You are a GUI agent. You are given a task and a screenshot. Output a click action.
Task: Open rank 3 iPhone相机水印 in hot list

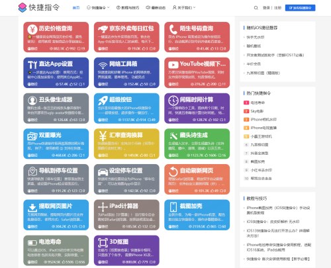click(x=263, y=120)
